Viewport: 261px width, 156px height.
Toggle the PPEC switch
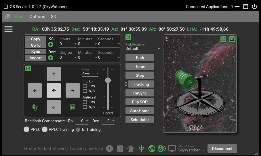pyautogui.click(x=26, y=129)
